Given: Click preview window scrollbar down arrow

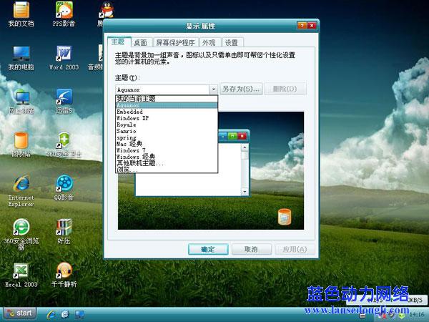Looking at the screenshot, I should click(245, 192).
